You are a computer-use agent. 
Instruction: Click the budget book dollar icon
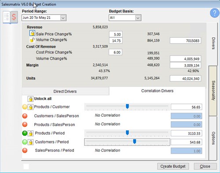point(10,17)
